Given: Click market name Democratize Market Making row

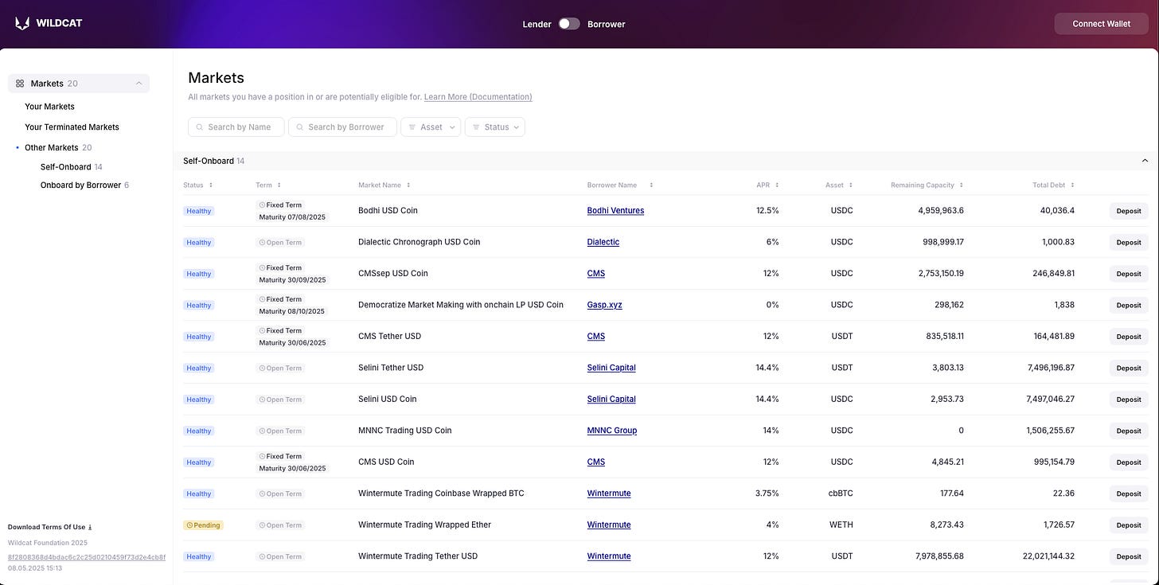Looking at the screenshot, I should [x=461, y=305].
